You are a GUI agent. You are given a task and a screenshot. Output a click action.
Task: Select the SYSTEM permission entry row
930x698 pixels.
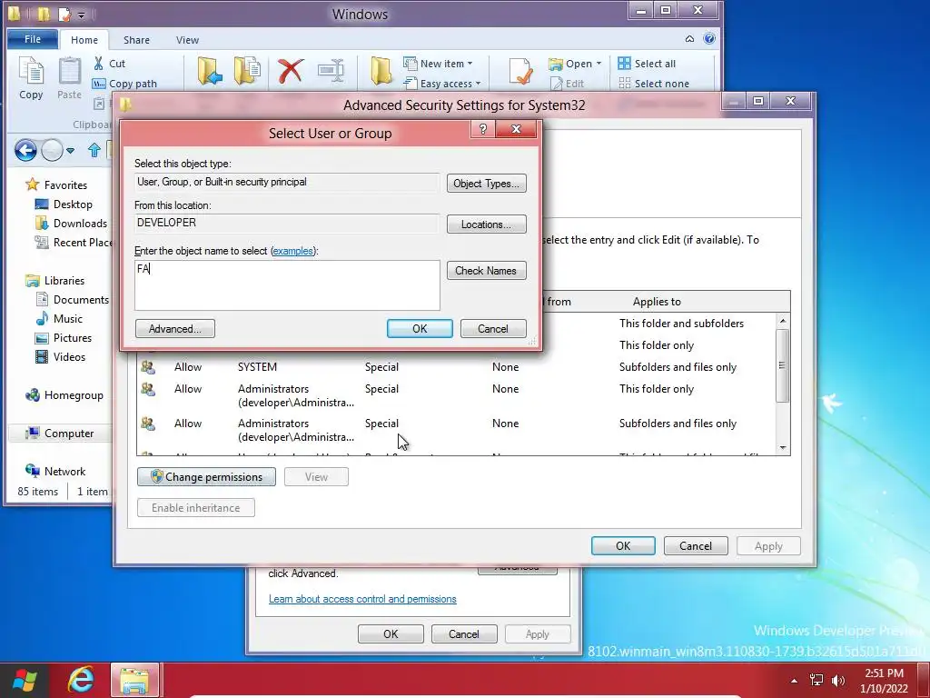point(457,367)
